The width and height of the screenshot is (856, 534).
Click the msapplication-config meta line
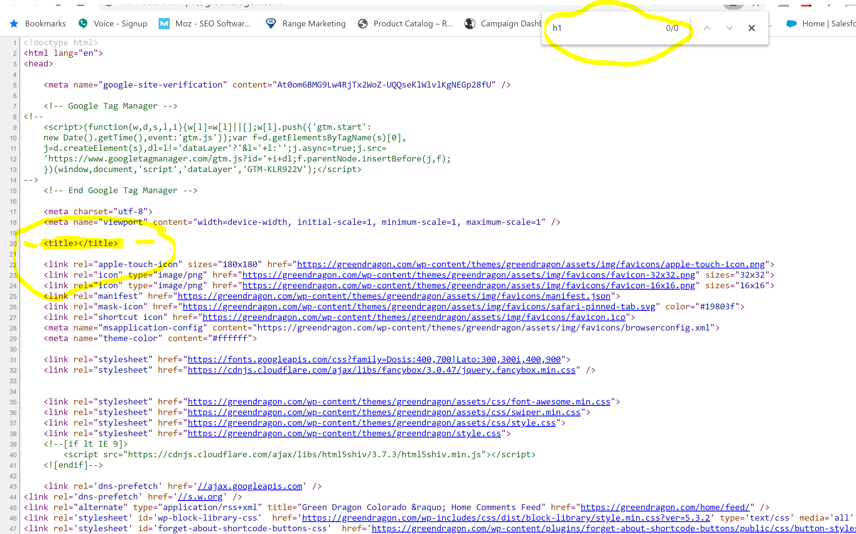(x=381, y=327)
